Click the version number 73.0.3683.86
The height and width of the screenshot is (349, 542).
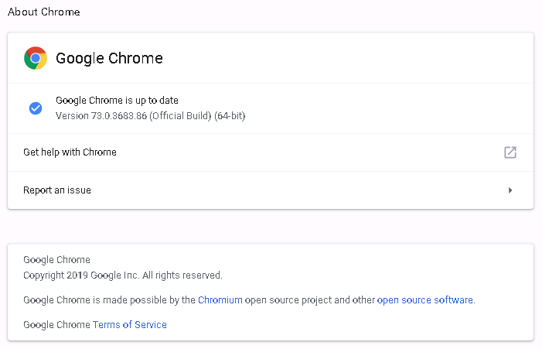119,115
